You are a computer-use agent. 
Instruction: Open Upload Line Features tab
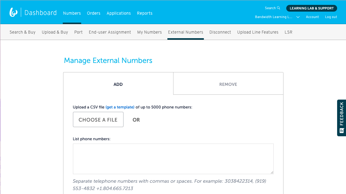pyautogui.click(x=258, y=32)
